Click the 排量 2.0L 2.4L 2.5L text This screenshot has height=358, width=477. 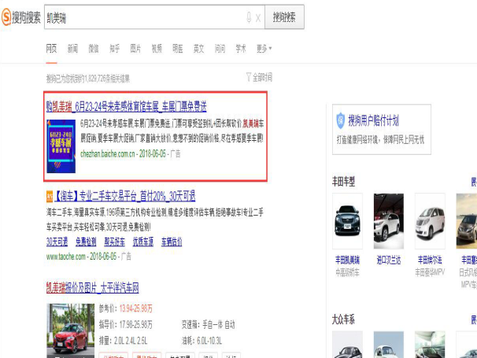click(123, 341)
